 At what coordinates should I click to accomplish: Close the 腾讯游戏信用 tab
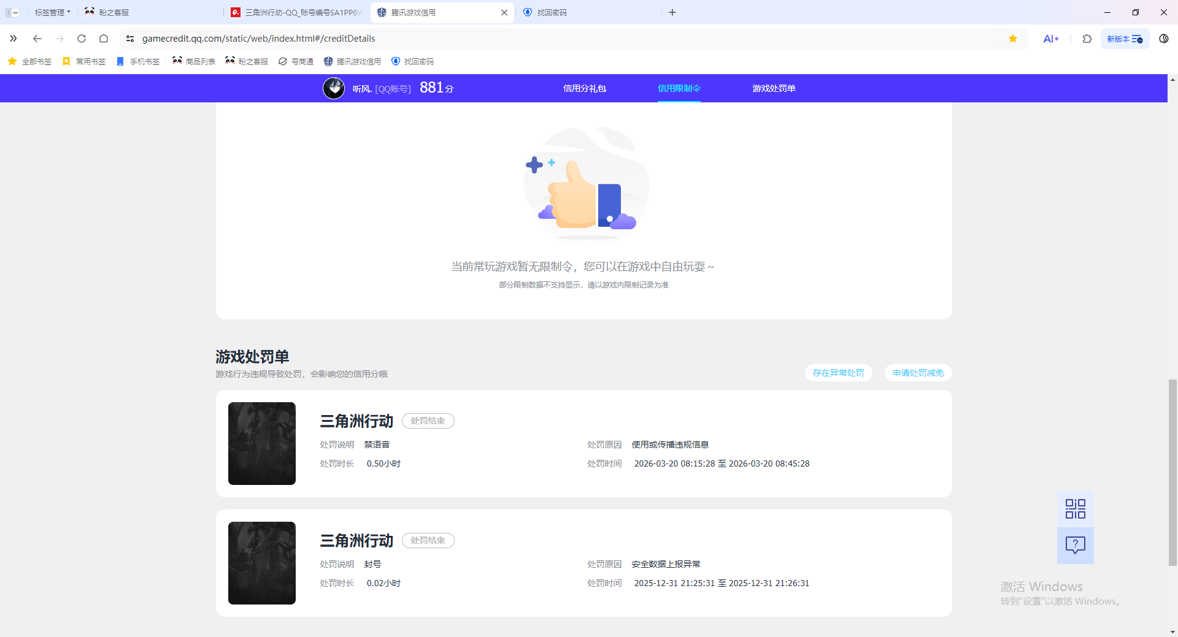(504, 12)
